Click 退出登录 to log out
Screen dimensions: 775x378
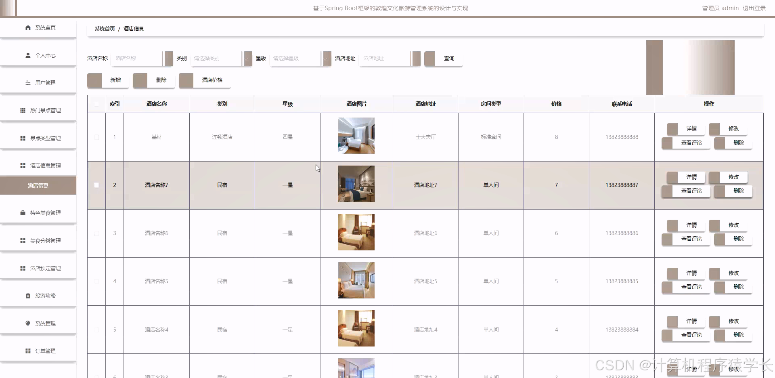click(754, 8)
